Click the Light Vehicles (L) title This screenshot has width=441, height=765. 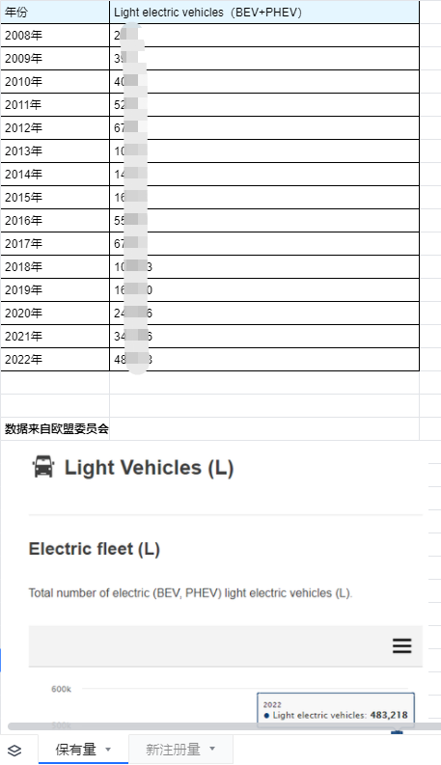coord(149,467)
